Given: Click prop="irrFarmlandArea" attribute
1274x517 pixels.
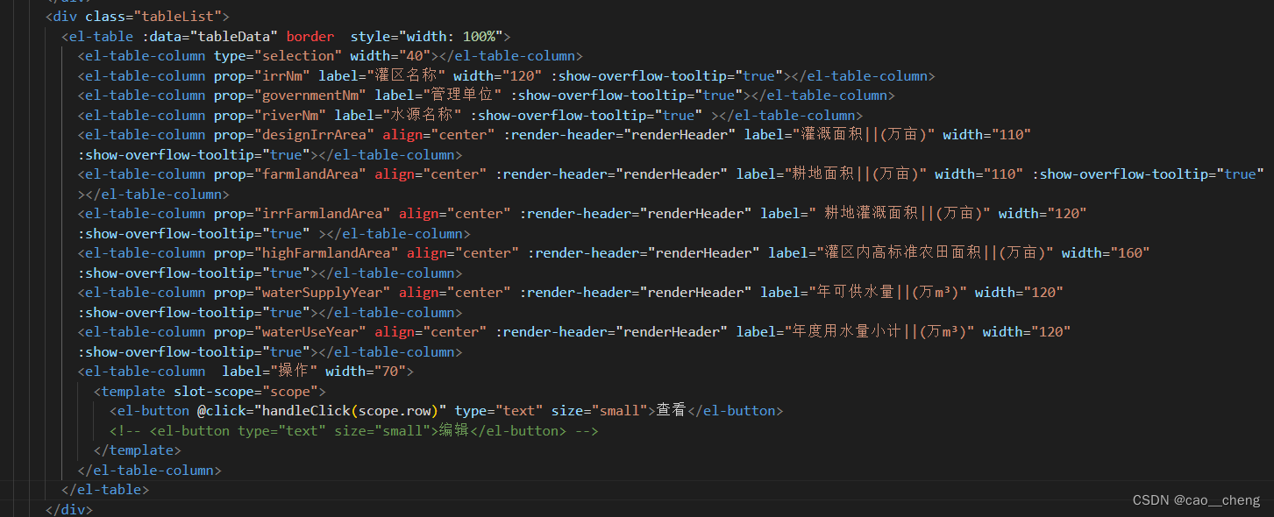Looking at the screenshot, I should pyautogui.click(x=302, y=214).
